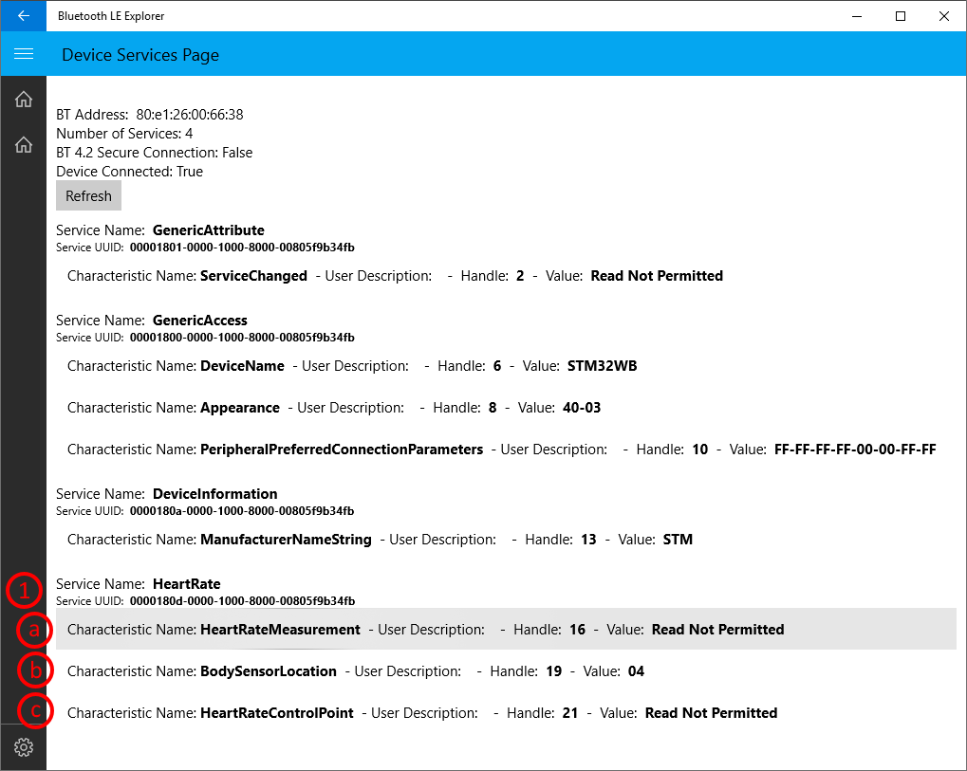Click the BT Address 80:e1:26:00:66:38
The image size is (967, 771).
click(150, 115)
